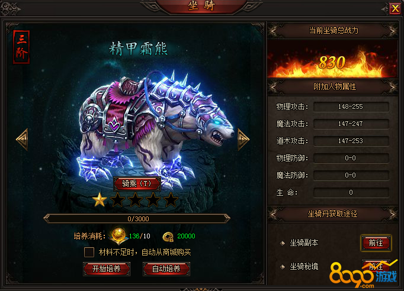Viewport: 404px width, 291px height.
Task: Click the 自动培养 button
Action: (166, 269)
